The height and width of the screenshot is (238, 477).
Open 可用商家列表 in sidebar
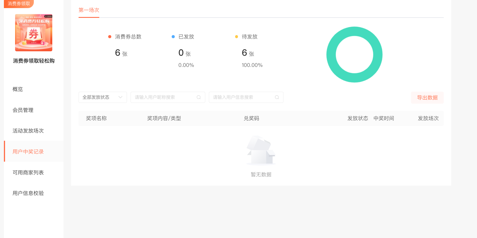coord(28,173)
